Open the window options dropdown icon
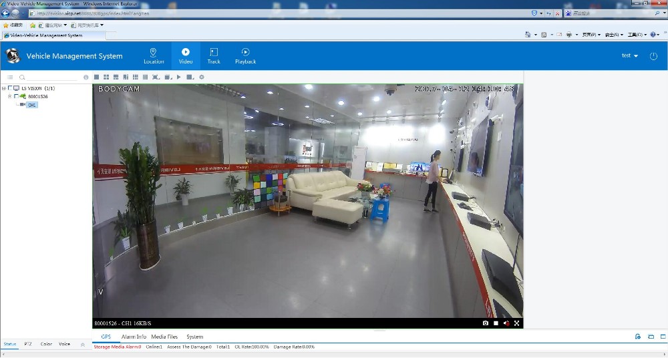Viewport: 668px width, 358px height. click(168, 77)
